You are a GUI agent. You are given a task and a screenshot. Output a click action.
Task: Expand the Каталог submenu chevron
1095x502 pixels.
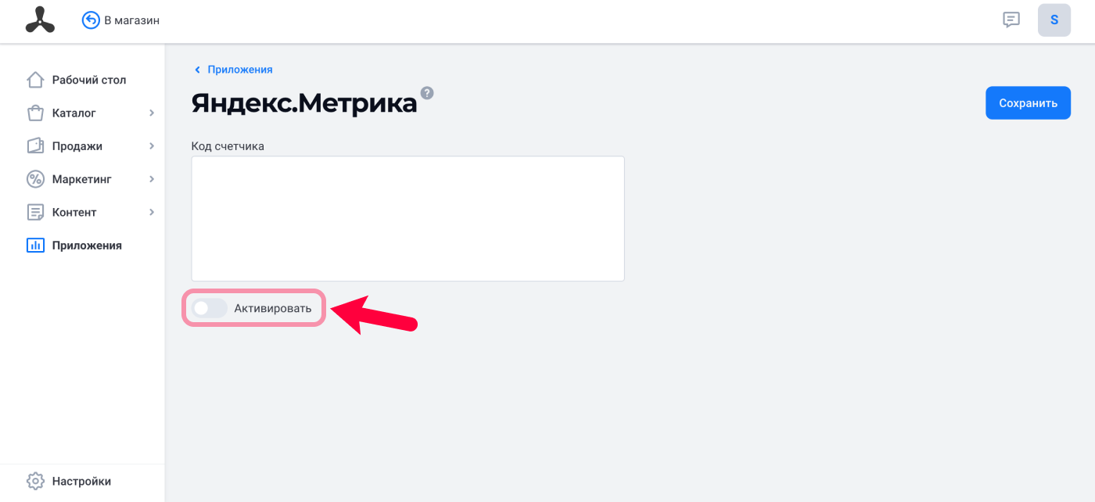152,113
